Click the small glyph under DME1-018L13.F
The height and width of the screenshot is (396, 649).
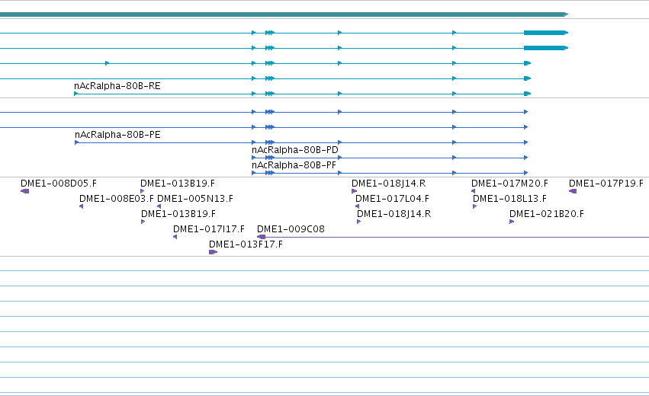tap(475, 206)
